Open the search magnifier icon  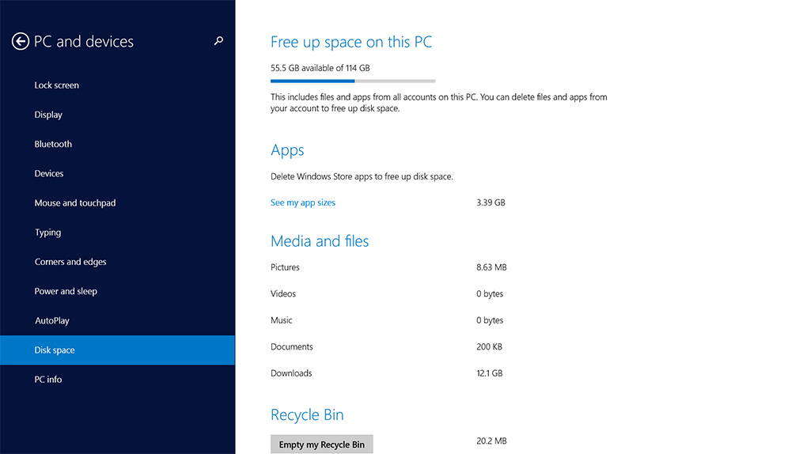click(218, 41)
